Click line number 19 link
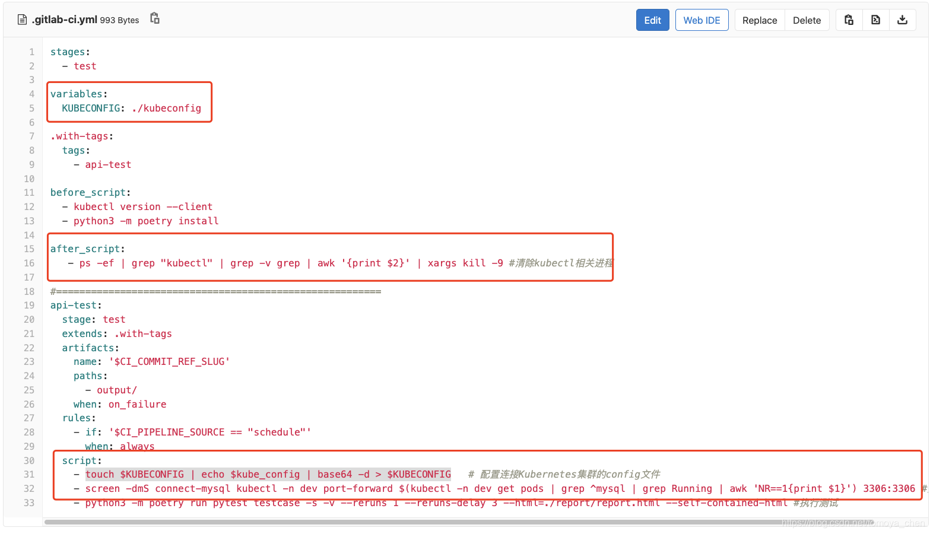Image resolution: width=930 pixels, height=534 pixels. coord(29,305)
